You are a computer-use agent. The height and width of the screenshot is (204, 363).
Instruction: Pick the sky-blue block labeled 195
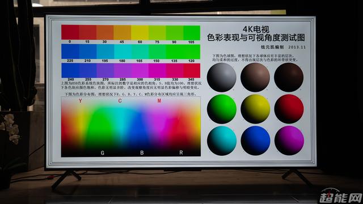pos(105,52)
